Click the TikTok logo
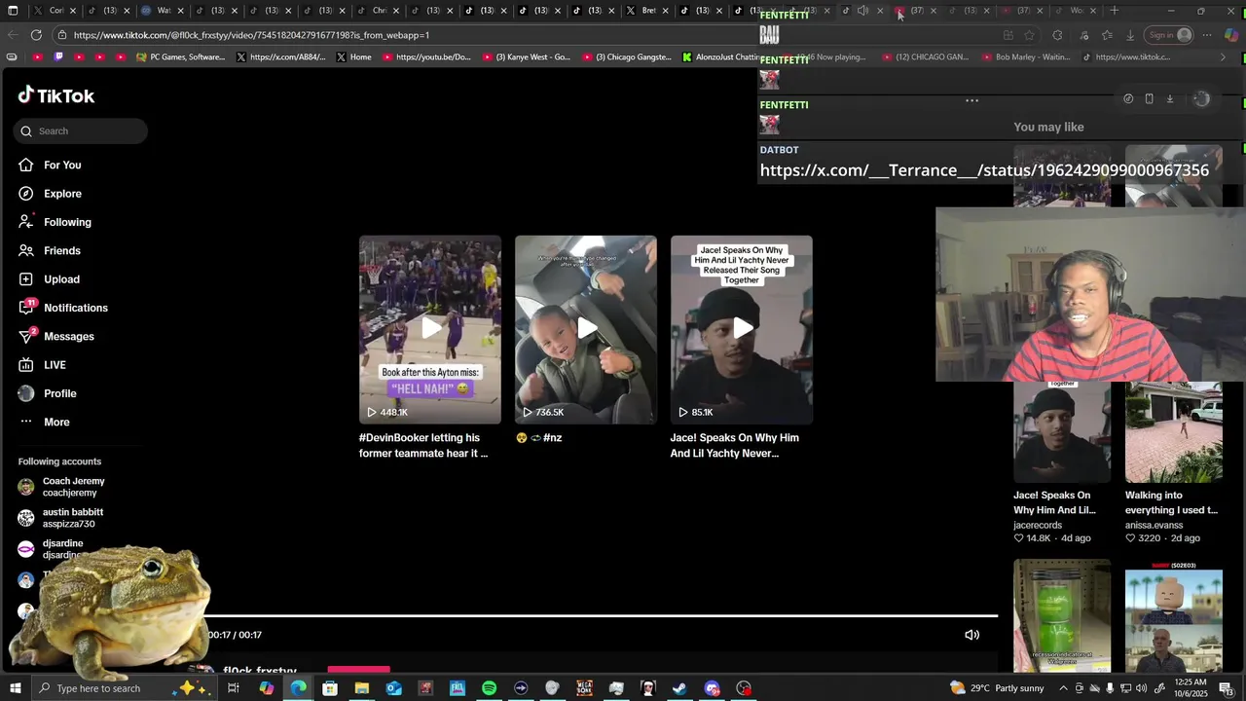 (56, 95)
